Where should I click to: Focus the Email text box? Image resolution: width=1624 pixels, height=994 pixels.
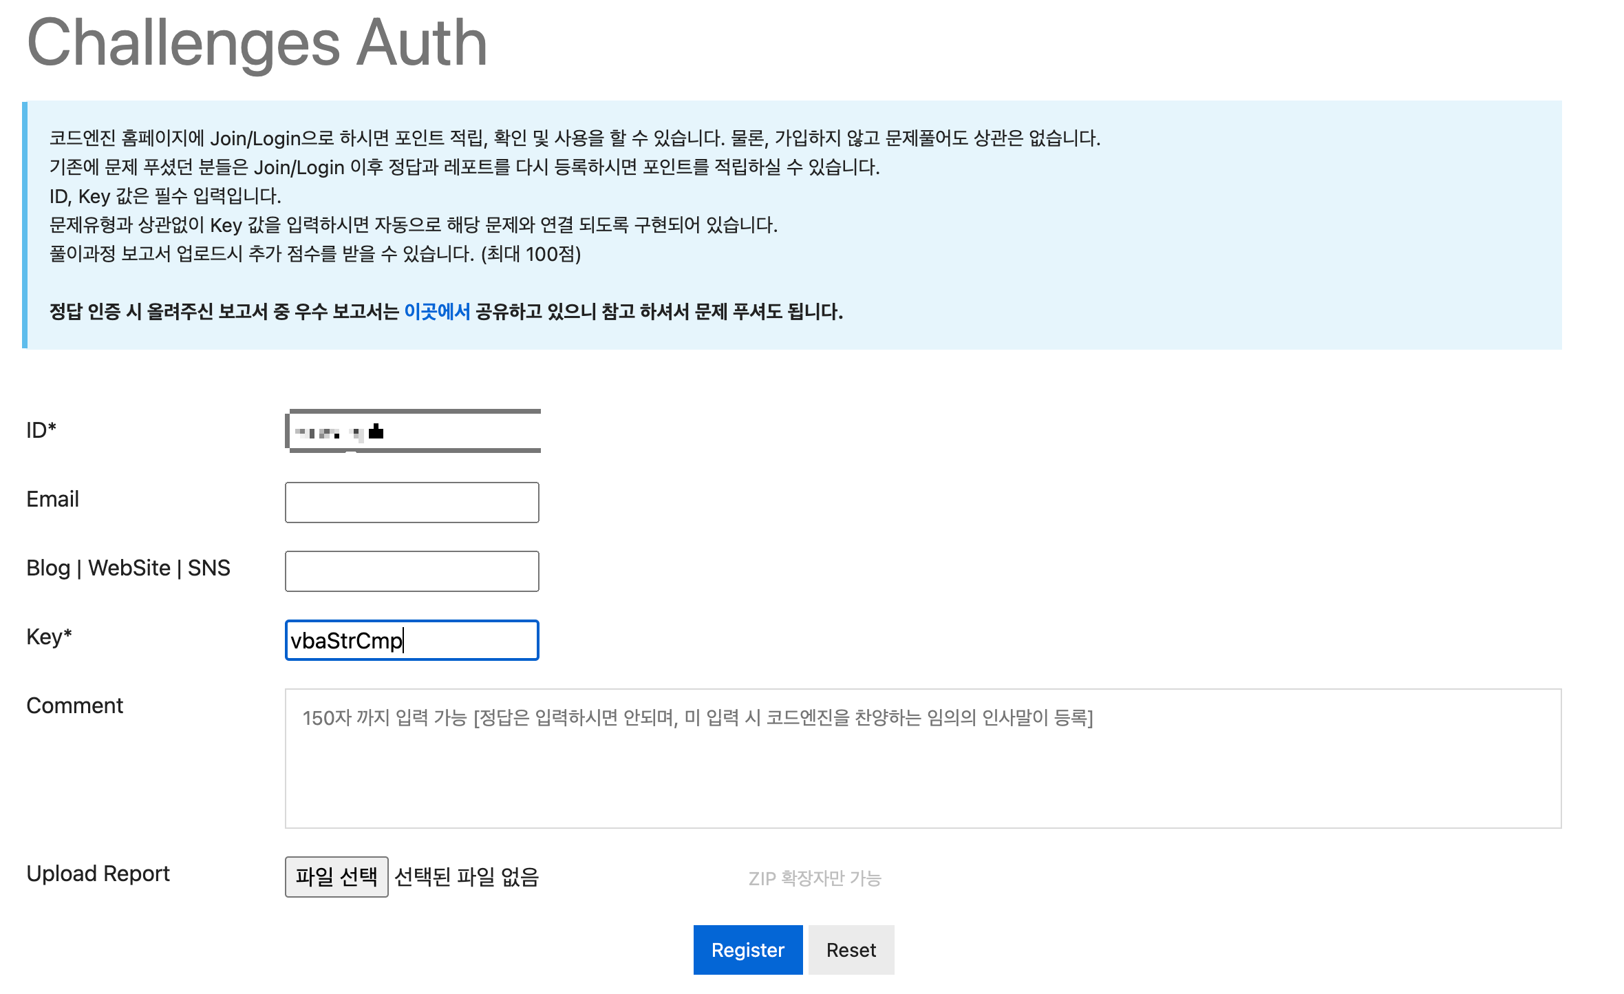412,503
